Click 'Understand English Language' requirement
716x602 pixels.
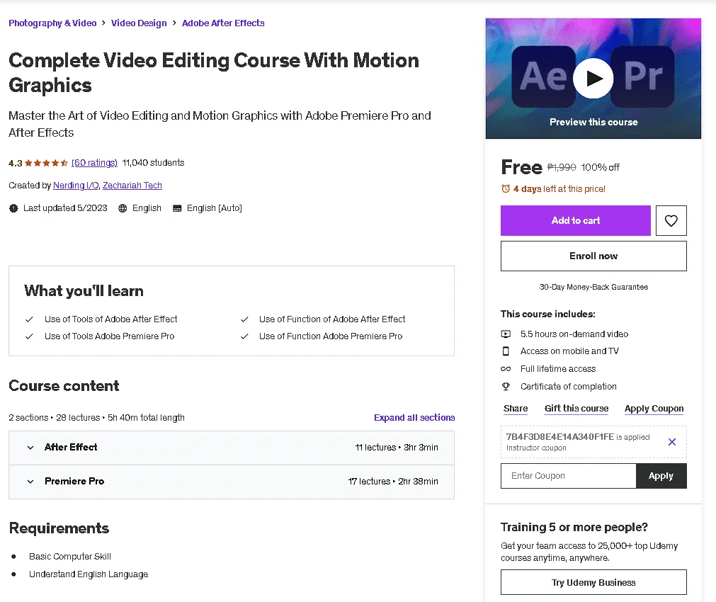click(89, 574)
